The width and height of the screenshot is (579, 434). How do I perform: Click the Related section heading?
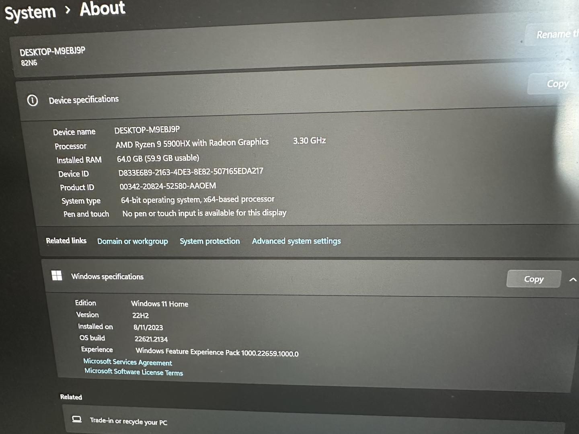pyautogui.click(x=71, y=397)
